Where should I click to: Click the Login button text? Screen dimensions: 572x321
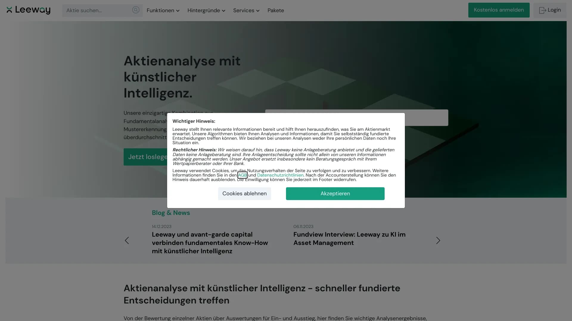click(554, 10)
